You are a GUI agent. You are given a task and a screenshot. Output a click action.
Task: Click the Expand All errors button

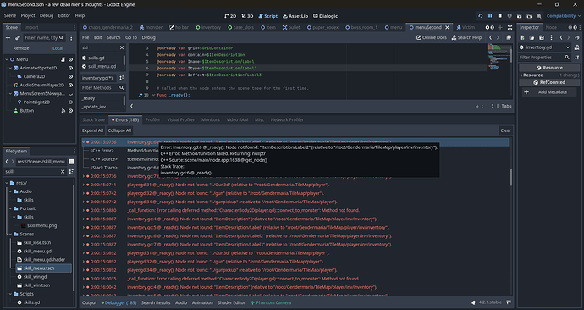point(92,130)
